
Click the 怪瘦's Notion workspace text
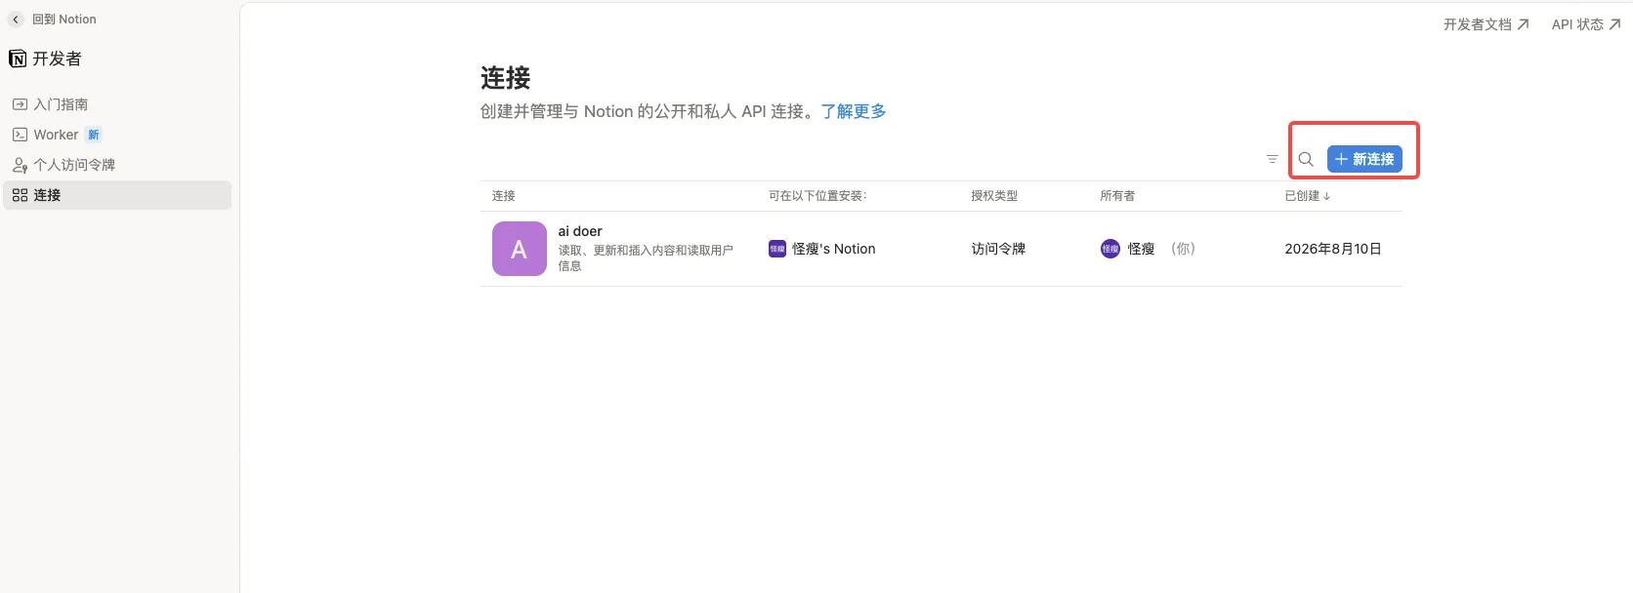pos(834,249)
